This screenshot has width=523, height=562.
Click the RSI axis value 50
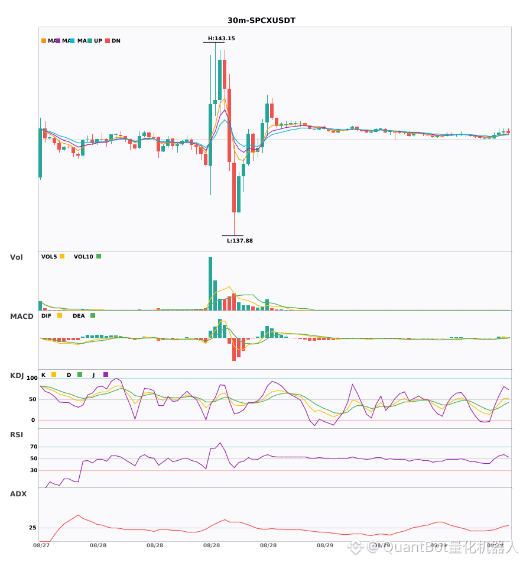coord(34,458)
